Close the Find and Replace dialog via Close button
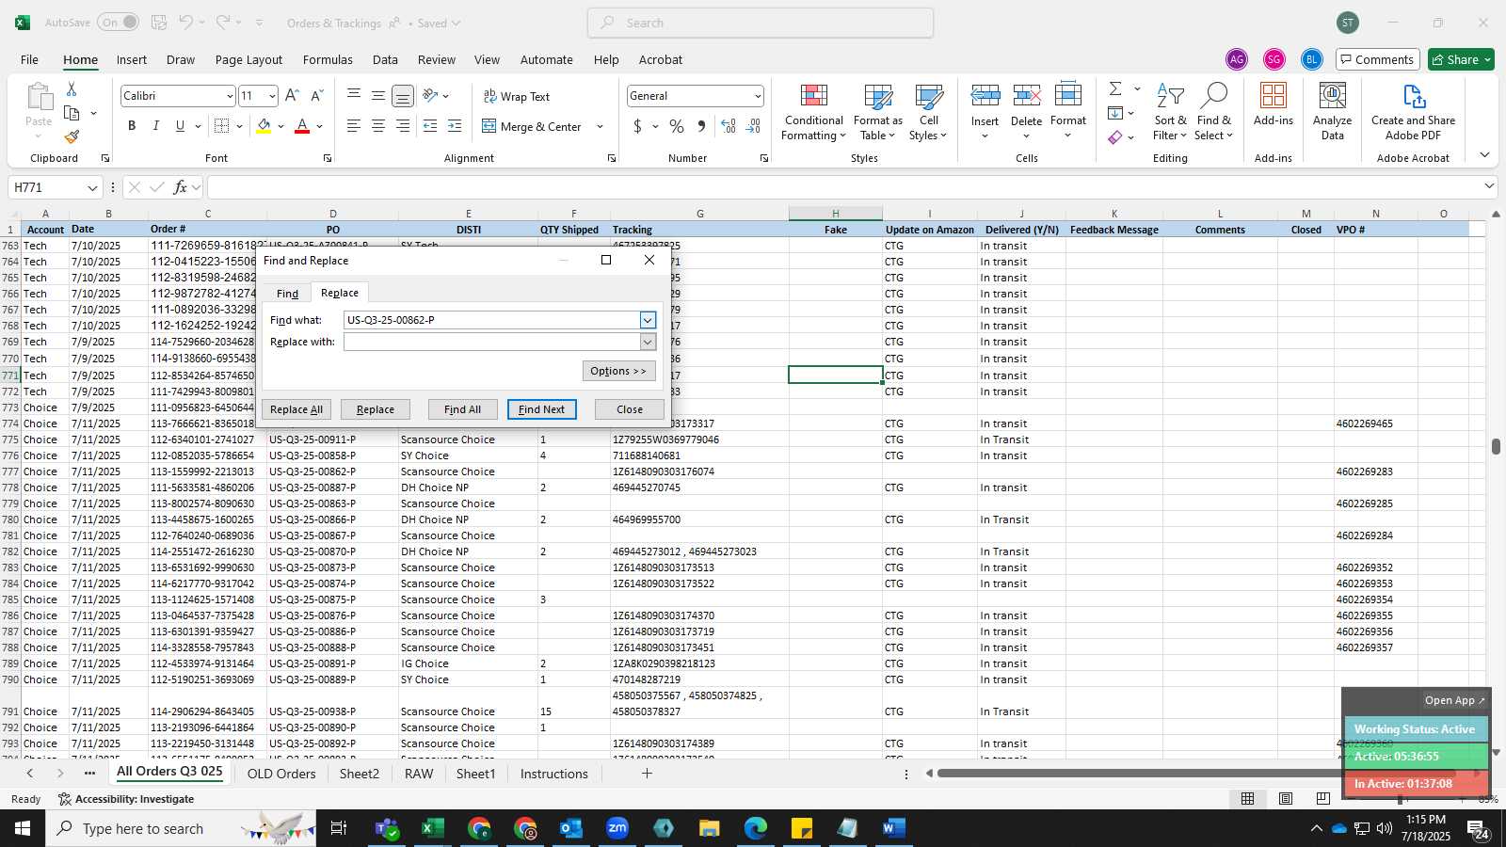 pyautogui.click(x=630, y=409)
